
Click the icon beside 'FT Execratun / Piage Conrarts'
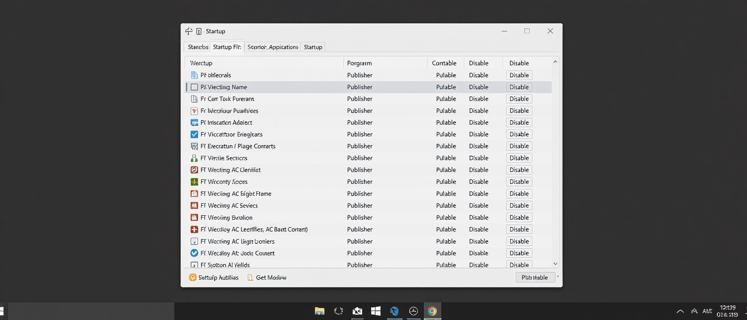pos(194,146)
